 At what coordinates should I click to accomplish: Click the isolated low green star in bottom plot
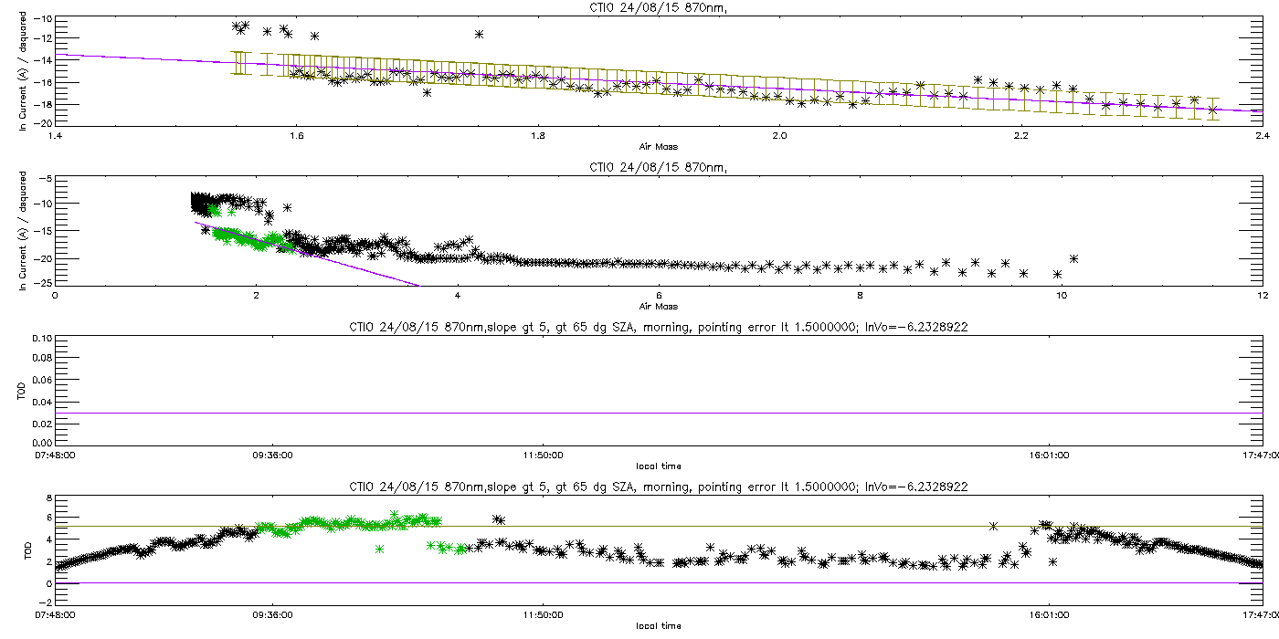[378, 549]
